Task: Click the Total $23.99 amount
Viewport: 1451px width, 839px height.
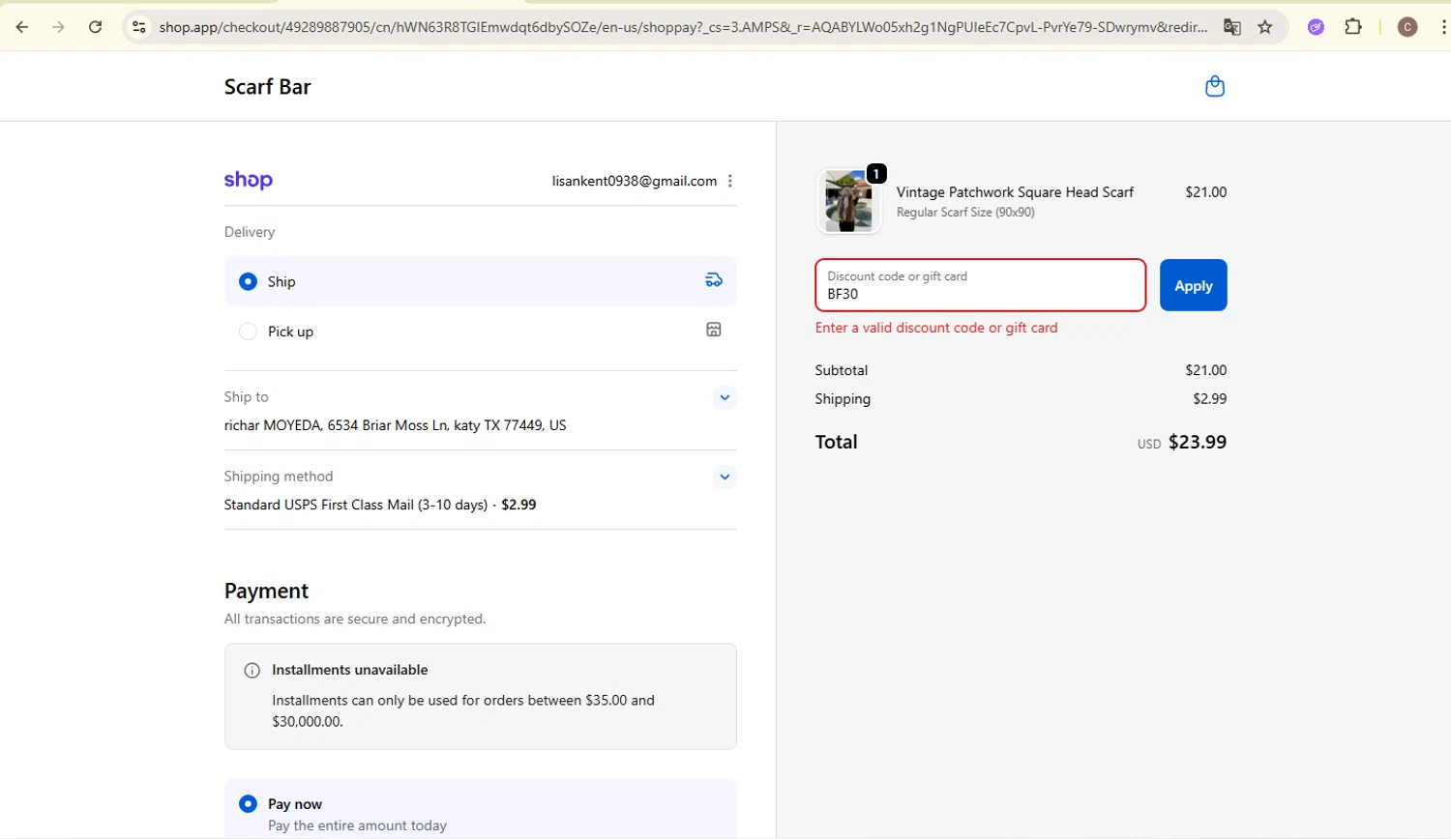Action: (x=1198, y=442)
